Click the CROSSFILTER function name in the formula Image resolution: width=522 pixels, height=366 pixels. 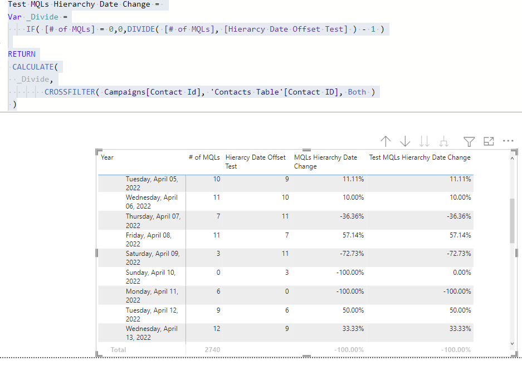70,92
